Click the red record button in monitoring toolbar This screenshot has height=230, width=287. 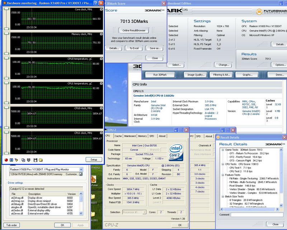tap(6, 160)
